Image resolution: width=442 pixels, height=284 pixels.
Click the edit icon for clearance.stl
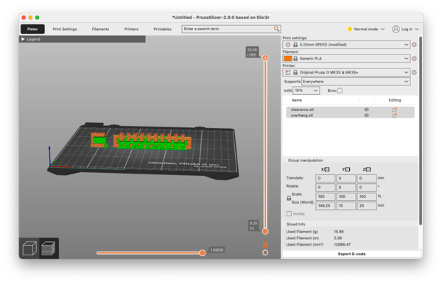coord(395,110)
